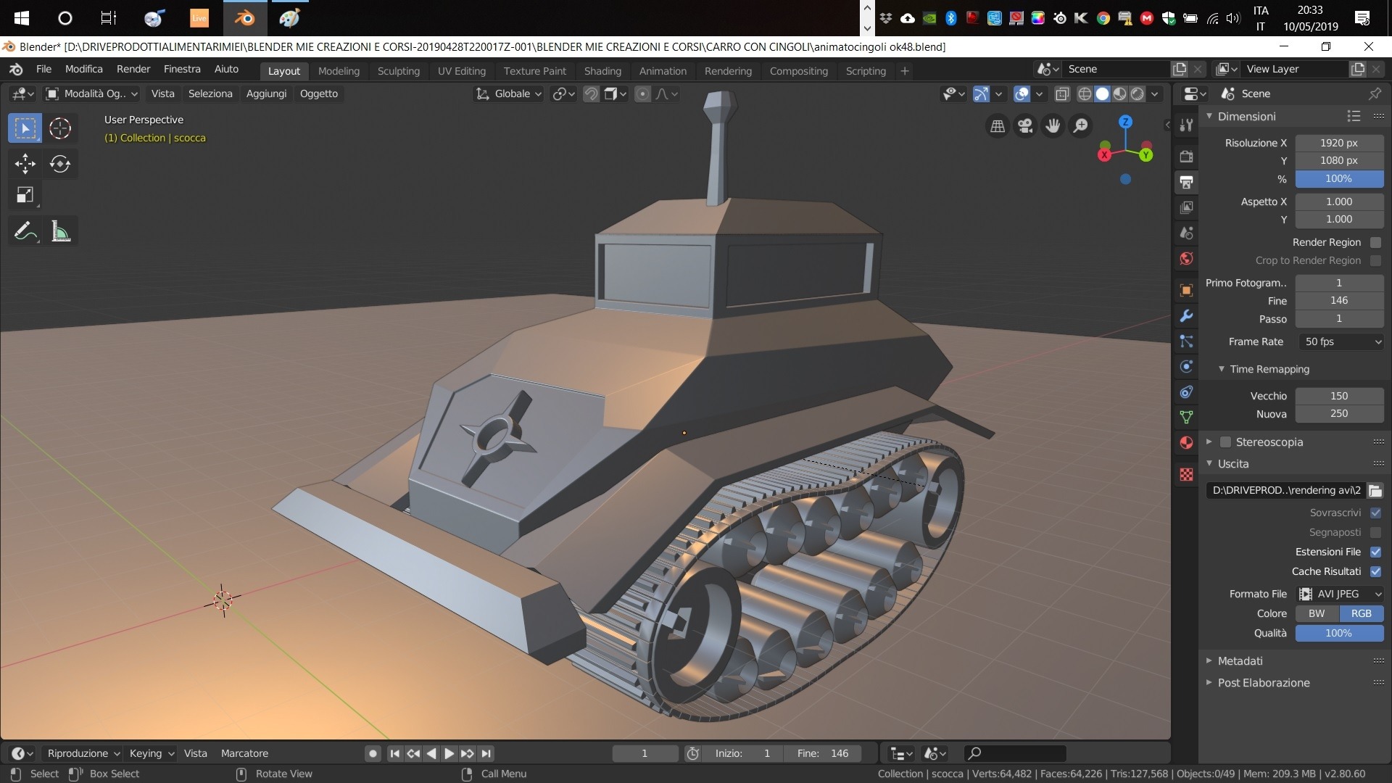Pick the Scale tool
1392x783 pixels.
point(25,195)
